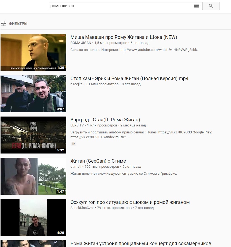Screen dimensions: 231x247
Task: Click '1,5 млн просмотров' text
Action: tap(111, 43)
